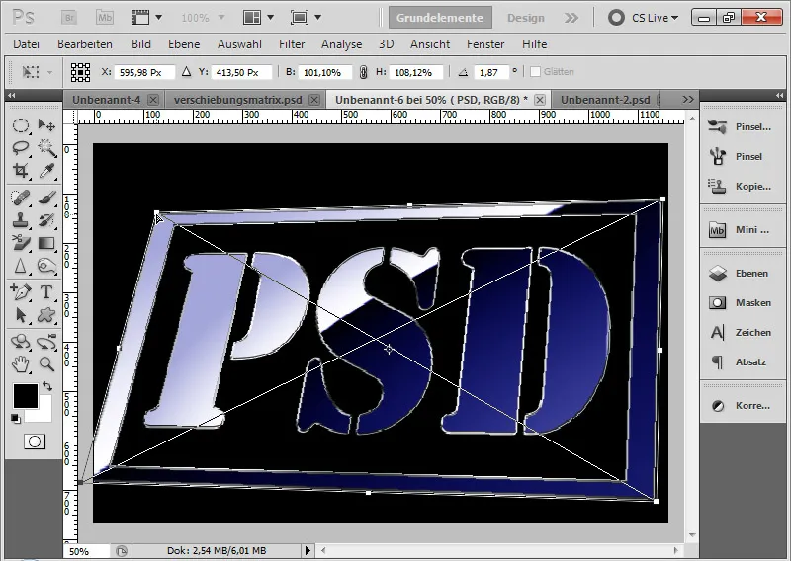Show more workspaces with double chevron

(571, 18)
